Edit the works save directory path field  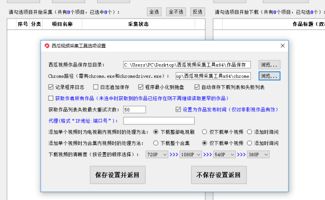coord(187,65)
